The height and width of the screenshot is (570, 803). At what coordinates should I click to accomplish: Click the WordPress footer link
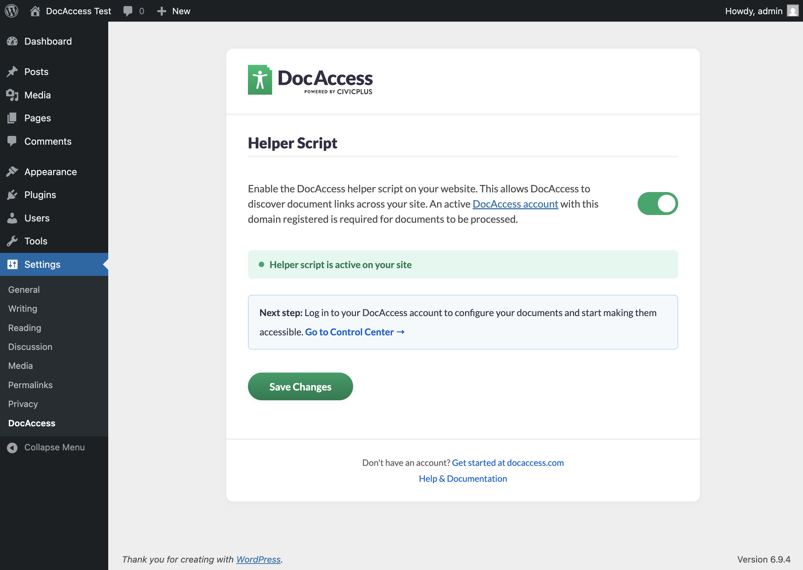tap(258, 559)
